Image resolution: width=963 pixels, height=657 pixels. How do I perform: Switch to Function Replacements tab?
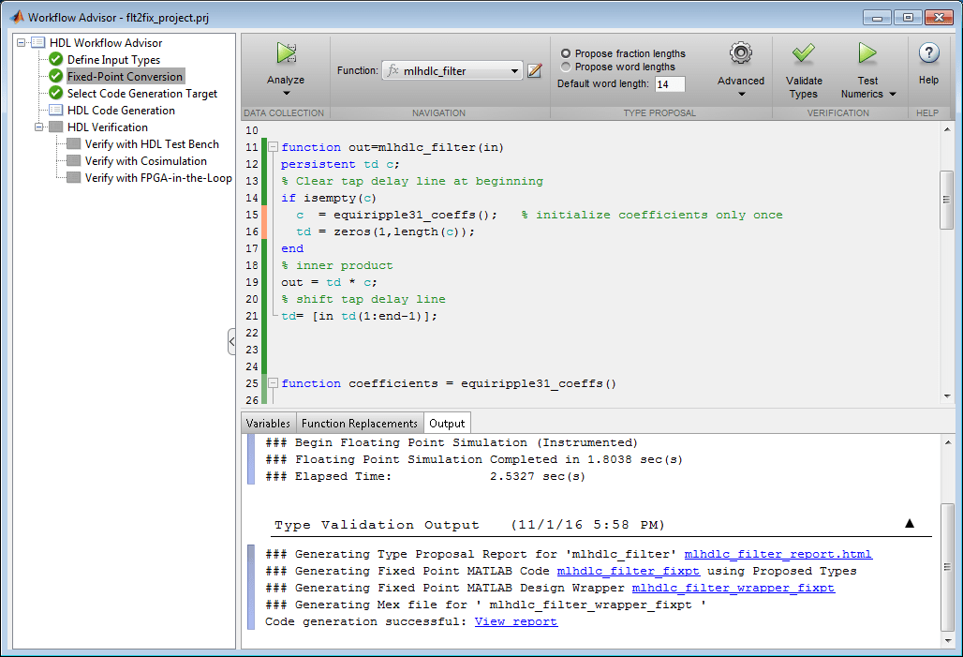pyautogui.click(x=359, y=424)
